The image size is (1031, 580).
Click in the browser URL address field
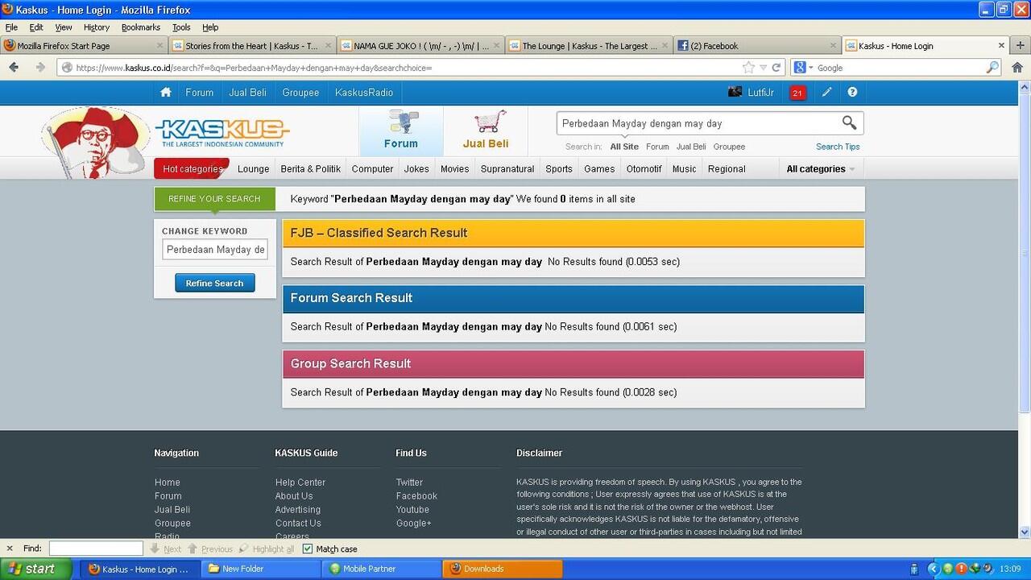click(407, 68)
